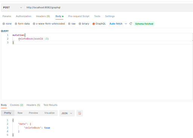
Task: Click the "deleteBook" key in the response
Action: 32,128
